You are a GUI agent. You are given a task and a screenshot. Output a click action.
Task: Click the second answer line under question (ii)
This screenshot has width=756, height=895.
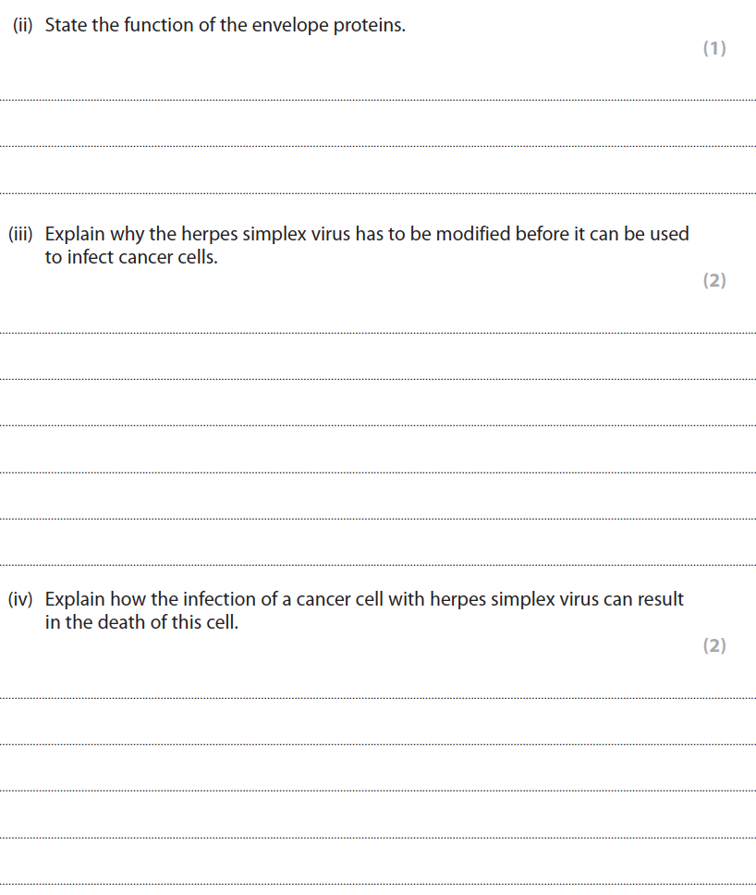tap(378, 145)
